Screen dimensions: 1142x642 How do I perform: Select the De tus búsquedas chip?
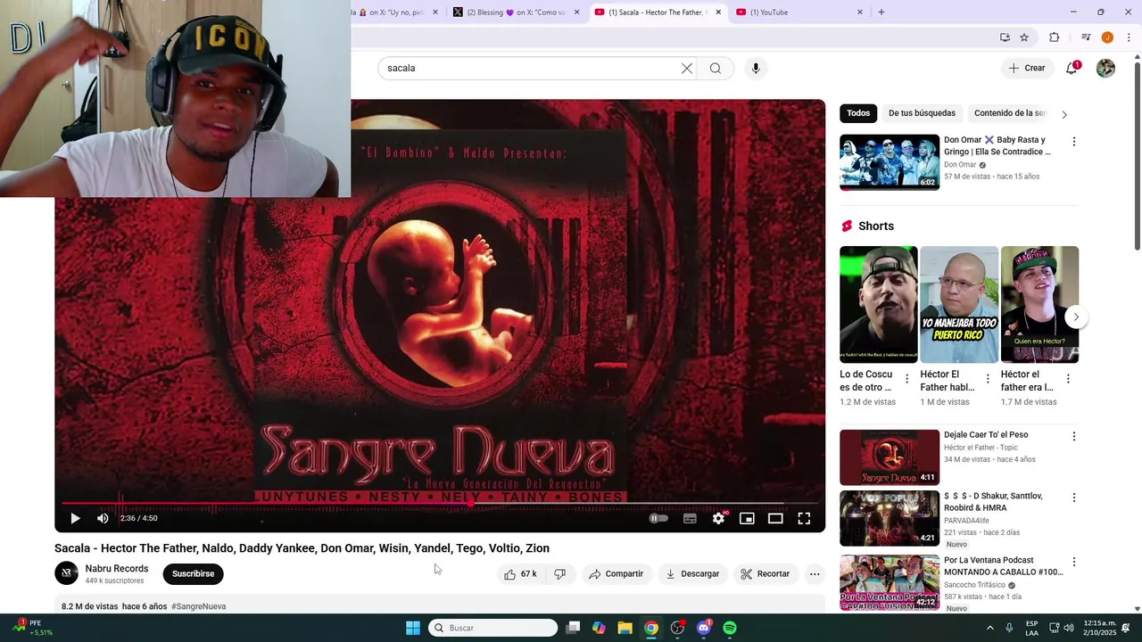tap(922, 113)
